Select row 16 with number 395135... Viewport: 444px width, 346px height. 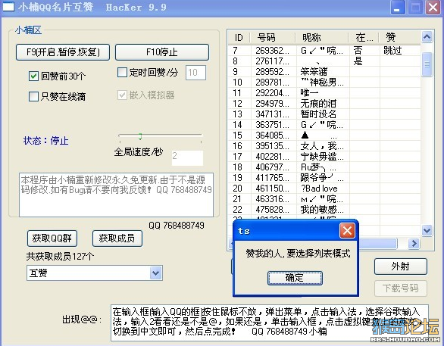point(324,146)
